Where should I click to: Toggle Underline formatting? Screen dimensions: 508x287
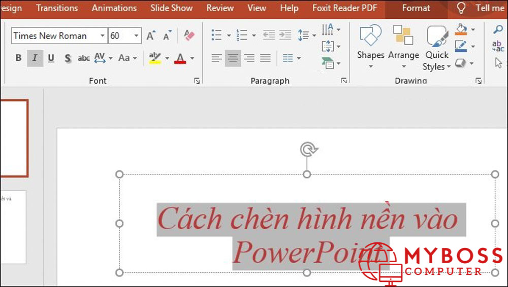click(x=51, y=58)
